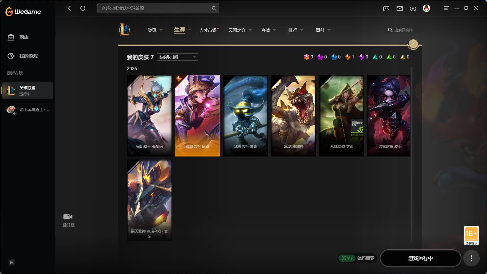Click the top search input field

tap(158, 8)
